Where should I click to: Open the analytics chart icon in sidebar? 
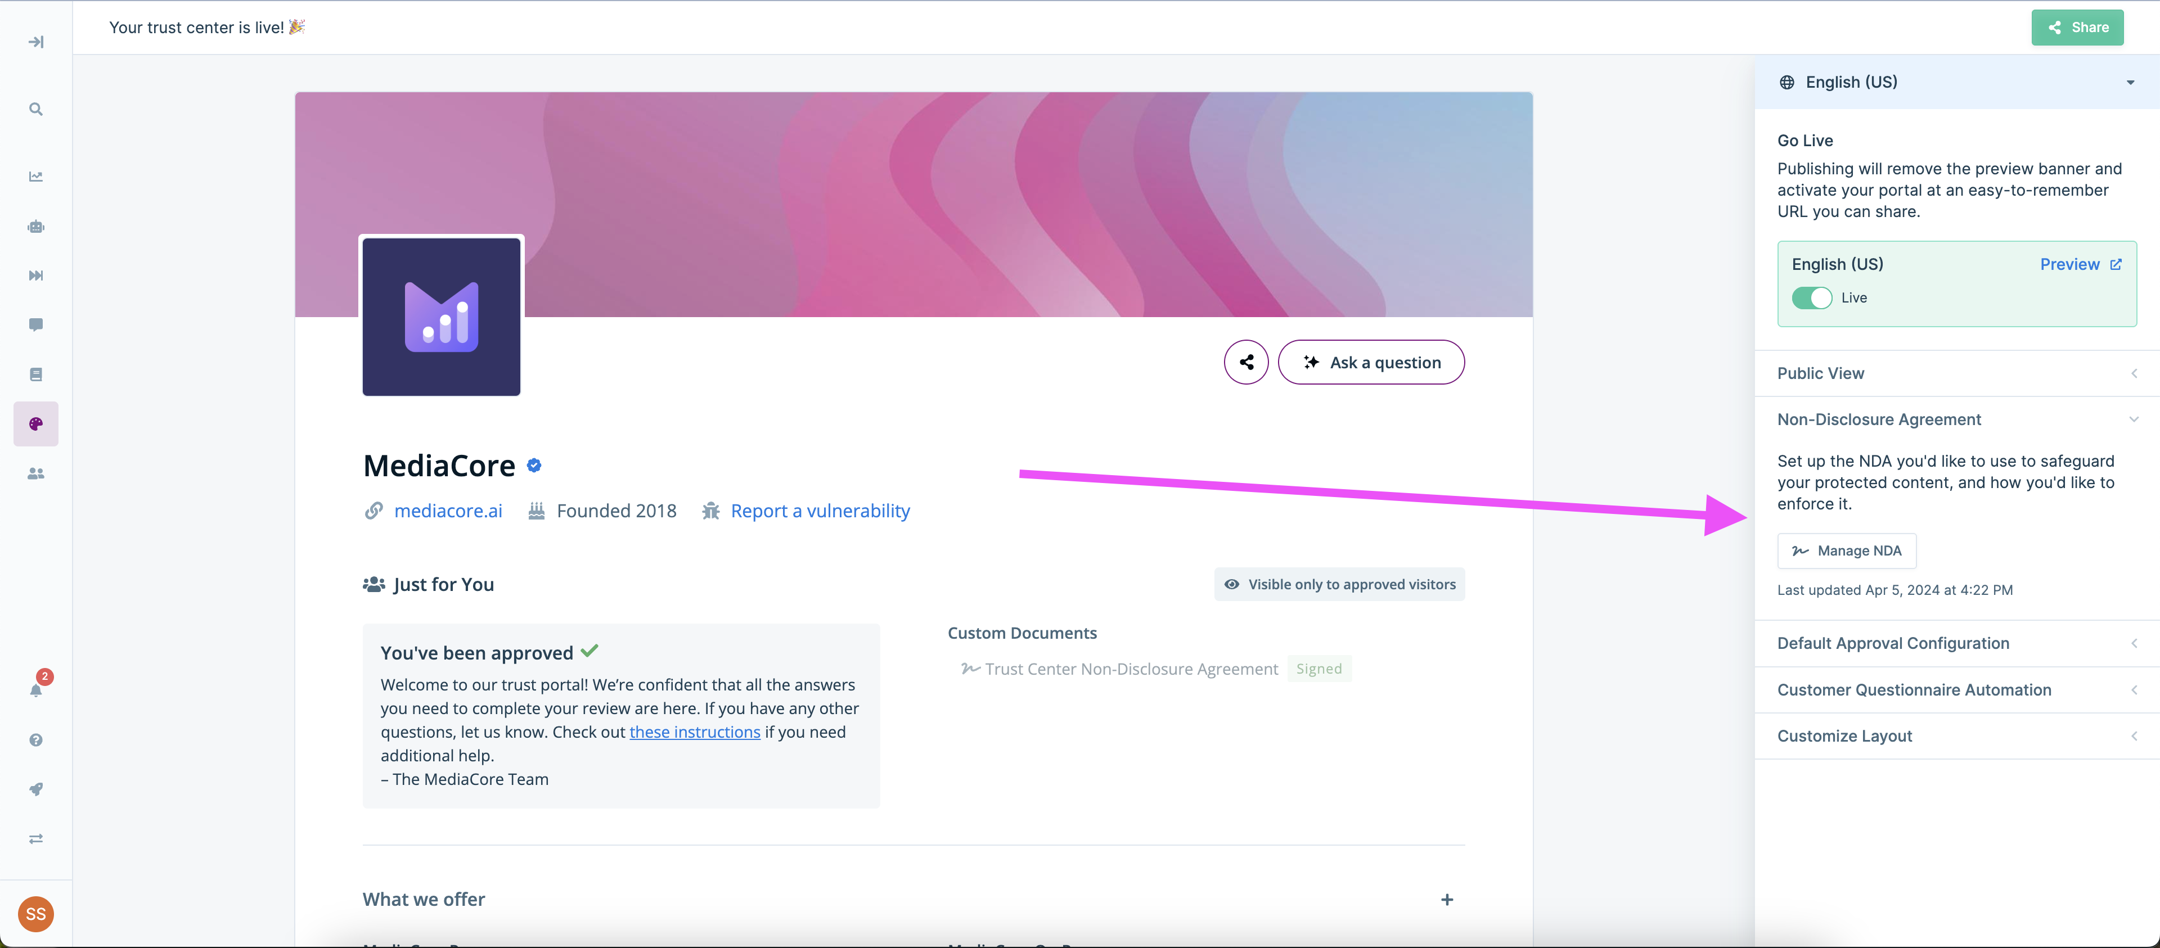click(x=35, y=176)
